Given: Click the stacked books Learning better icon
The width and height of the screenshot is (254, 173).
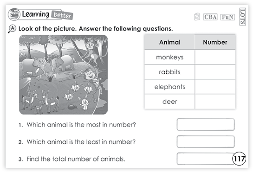Looking at the screenshot, I should coord(14,14).
